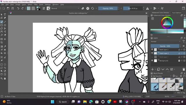
Task: Save the document using toolbar icon
Action: click(12, 8)
